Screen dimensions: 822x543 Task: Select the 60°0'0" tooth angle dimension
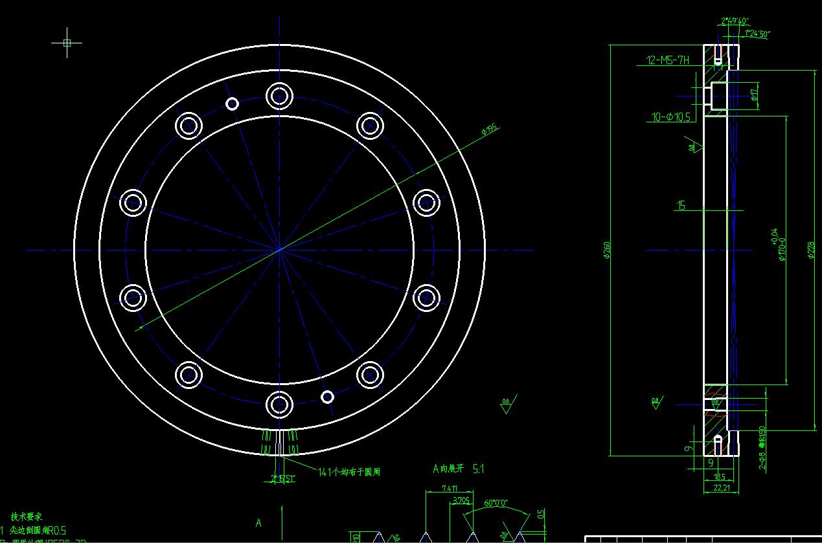click(x=496, y=503)
